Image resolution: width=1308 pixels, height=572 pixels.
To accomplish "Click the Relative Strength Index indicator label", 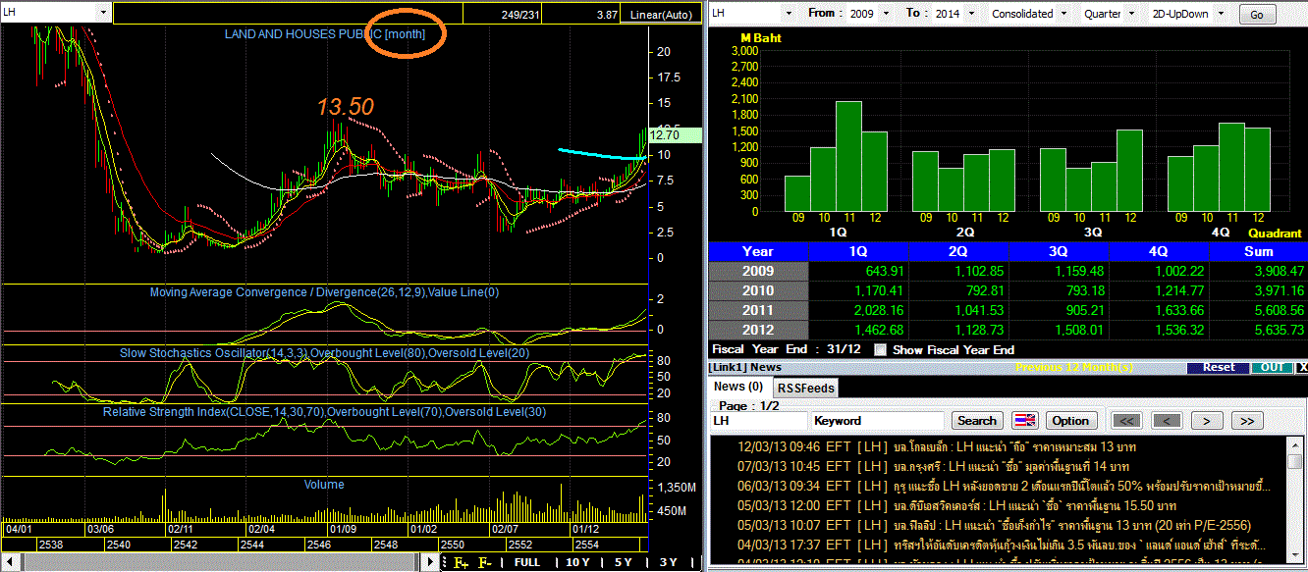I will pyautogui.click(x=324, y=412).
